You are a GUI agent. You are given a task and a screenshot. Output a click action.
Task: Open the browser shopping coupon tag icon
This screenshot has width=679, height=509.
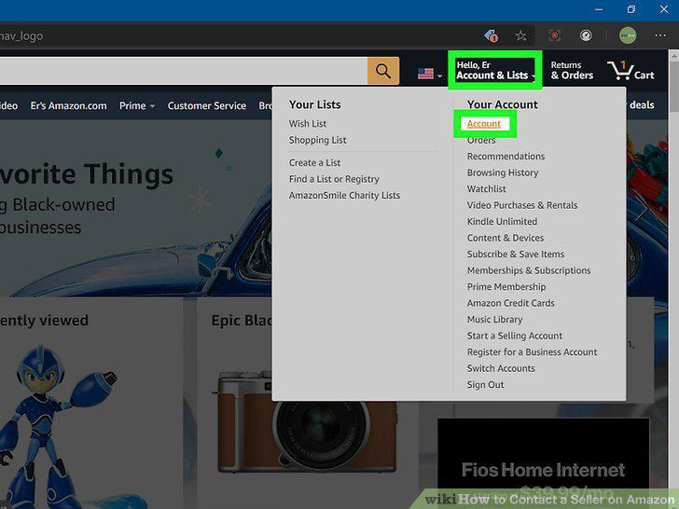491,36
